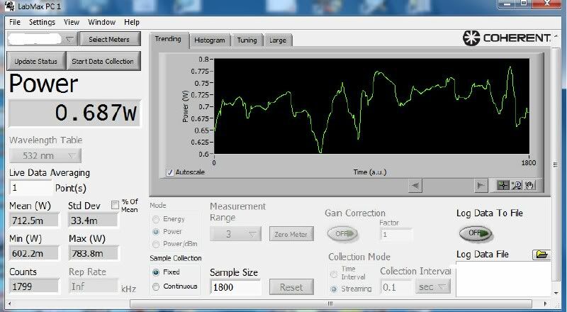Select the zoom magnifier graph tool
The image size is (567, 312).
(517, 185)
